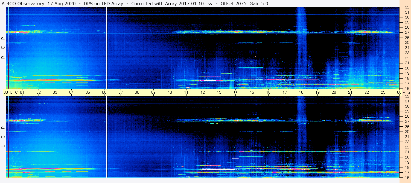The width and height of the screenshot is (411, 183).
Task: Click the 20 MHz label on LCP frequency scale
Action: click(407, 157)
